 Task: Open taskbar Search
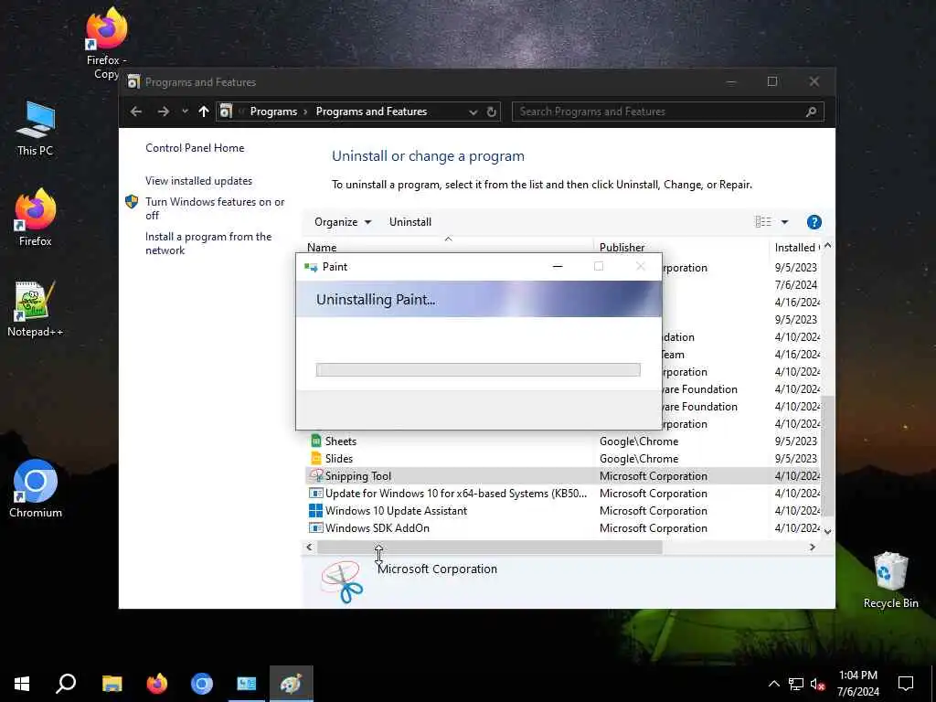tap(66, 684)
